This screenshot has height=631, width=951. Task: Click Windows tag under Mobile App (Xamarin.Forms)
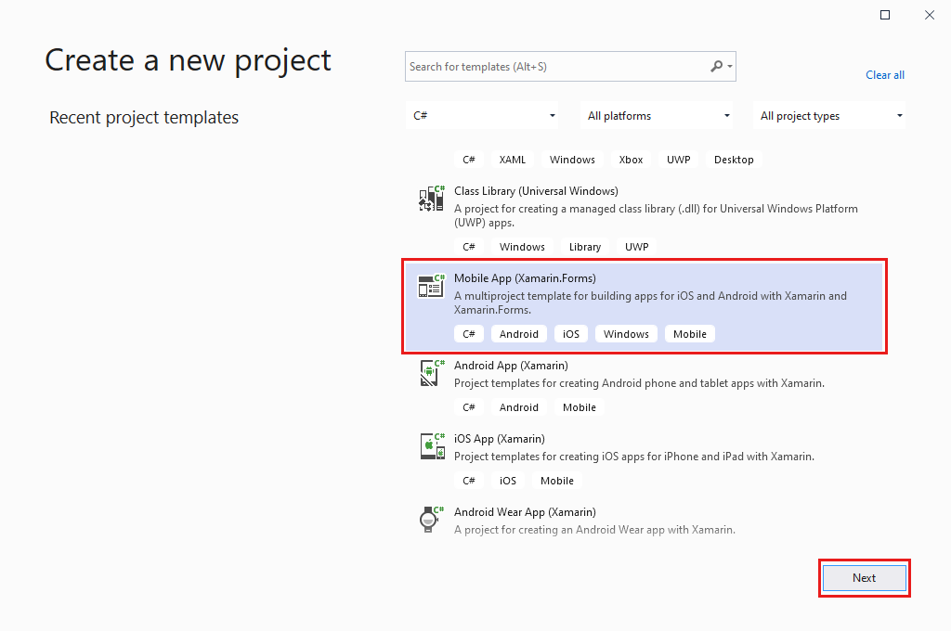point(626,334)
